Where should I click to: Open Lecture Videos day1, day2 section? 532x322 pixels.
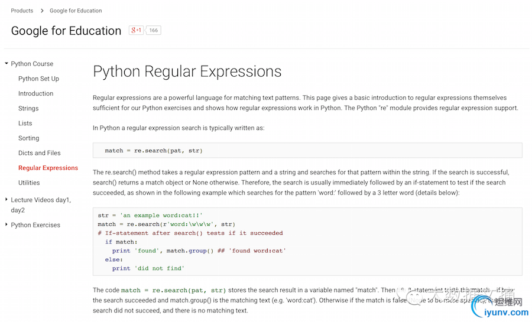pyautogui.click(x=41, y=205)
